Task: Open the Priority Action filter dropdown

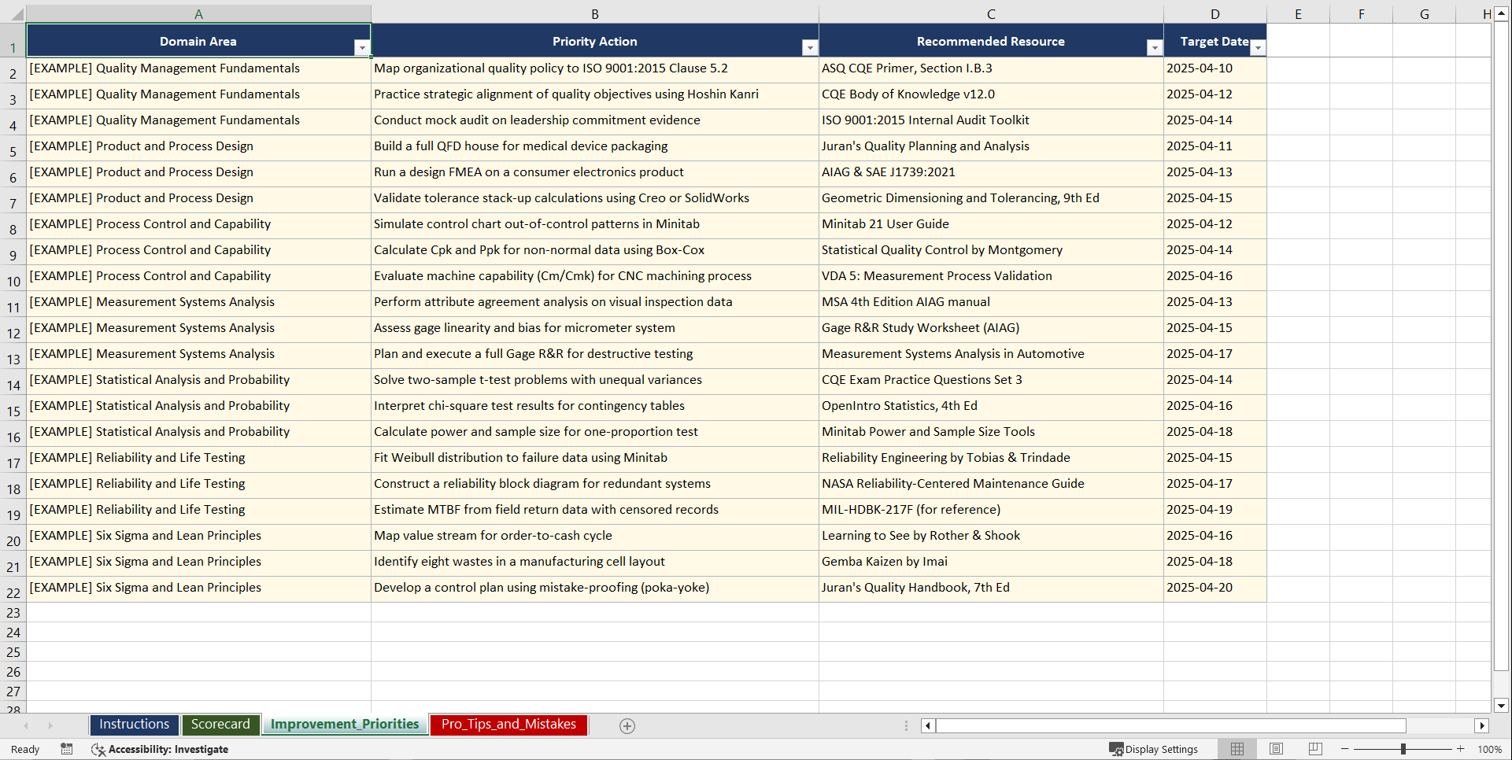Action: 810,47
